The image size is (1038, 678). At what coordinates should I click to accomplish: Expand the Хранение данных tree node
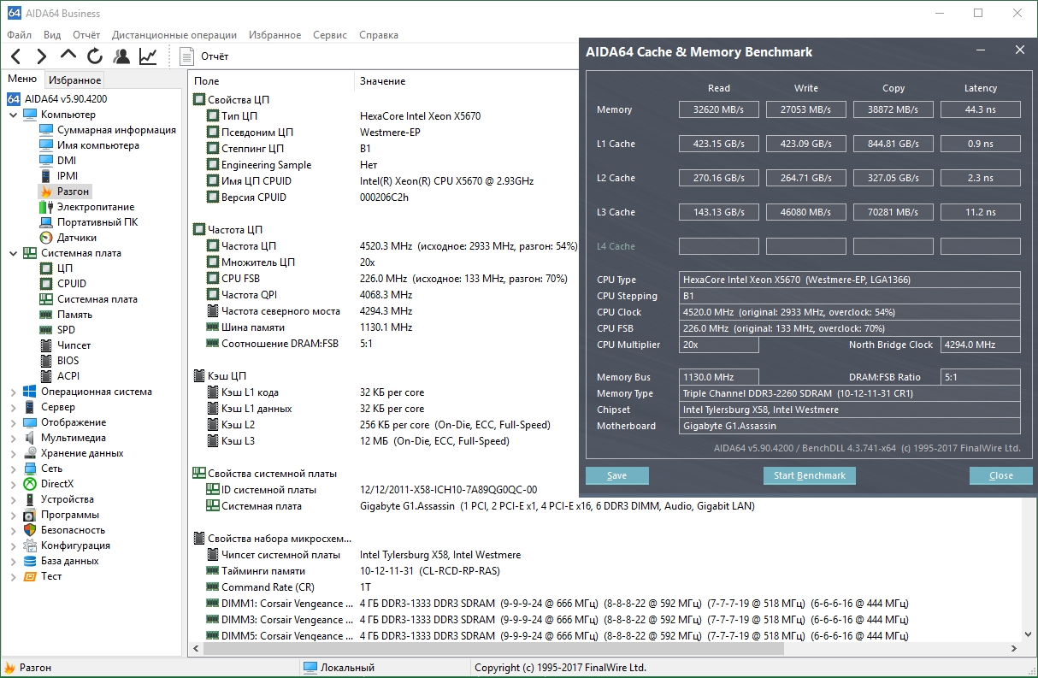pyautogui.click(x=13, y=453)
